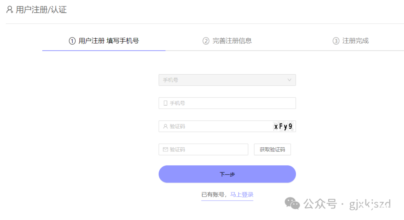Click the user icon beside 用户注册/认证
The width and height of the screenshot is (404, 220).
[10, 9]
